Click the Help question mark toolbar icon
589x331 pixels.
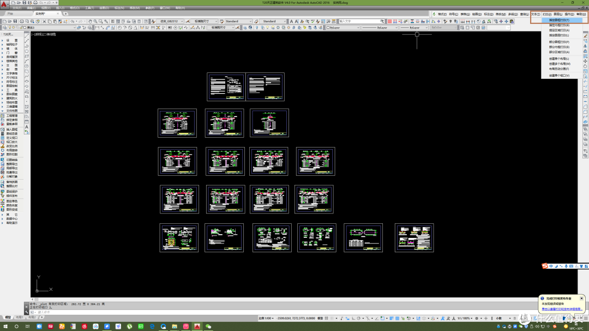click(x=146, y=21)
